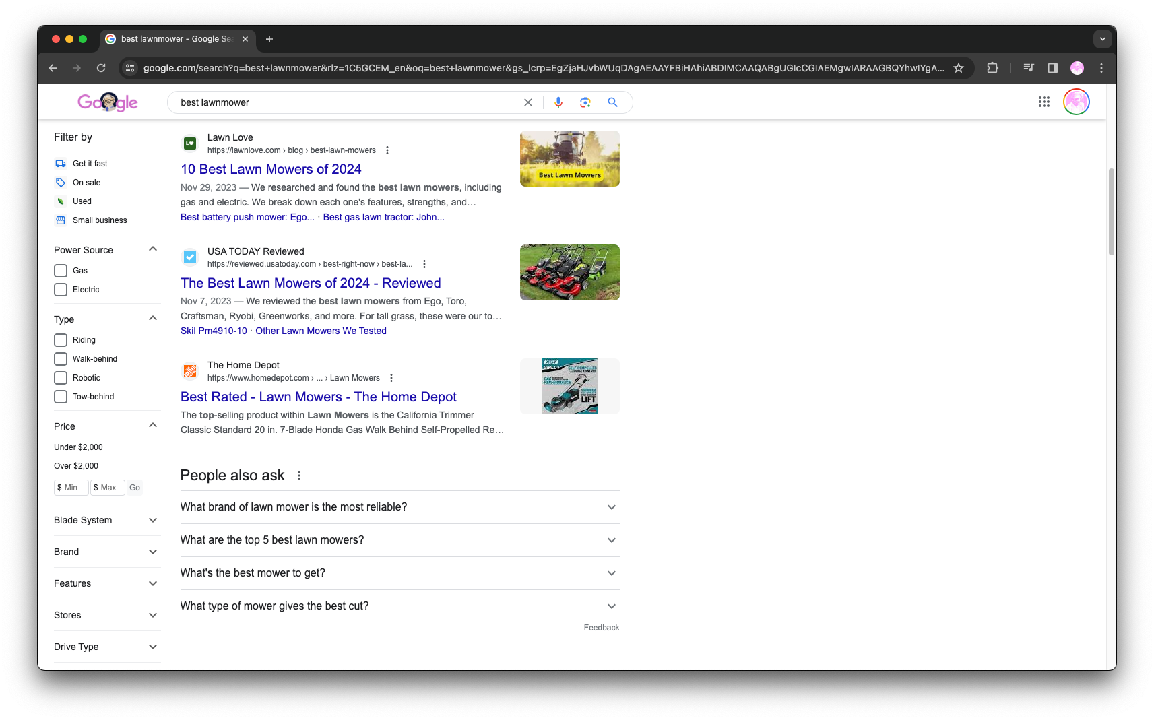Viewport: 1154px width, 720px height.
Task: Bookmark this page with the star icon
Action: 959,68
